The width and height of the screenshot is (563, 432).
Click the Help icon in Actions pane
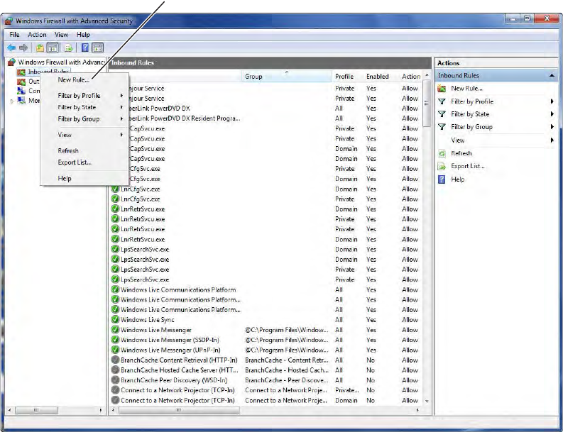click(x=442, y=179)
